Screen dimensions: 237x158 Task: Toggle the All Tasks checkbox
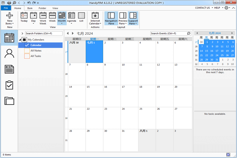[27, 56]
